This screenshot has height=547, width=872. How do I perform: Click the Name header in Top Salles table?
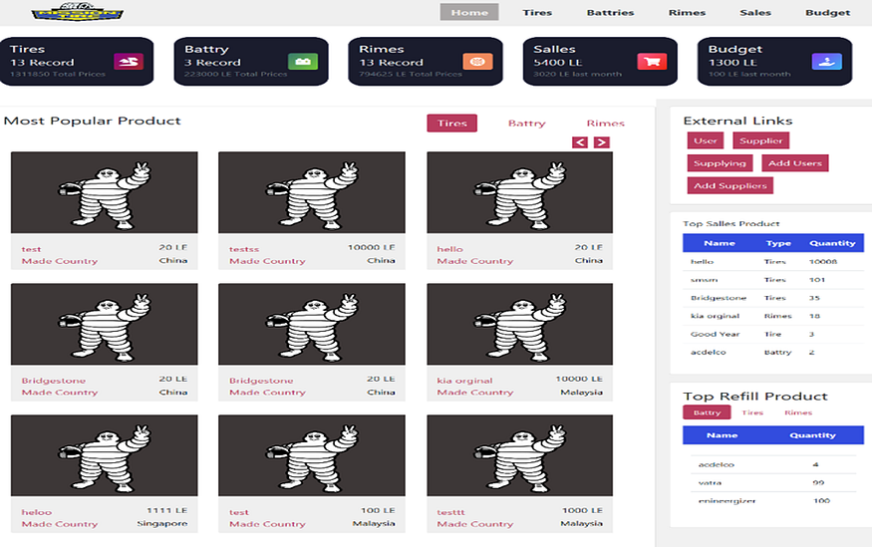coord(720,243)
